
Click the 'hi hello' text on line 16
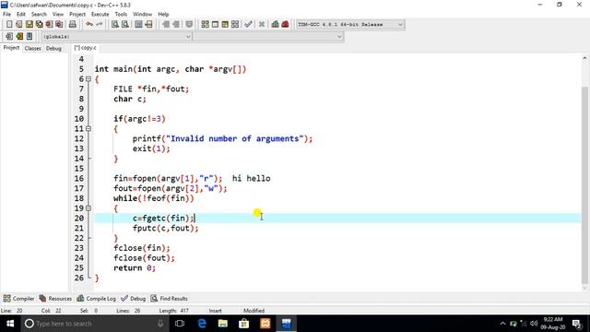click(251, 178)
